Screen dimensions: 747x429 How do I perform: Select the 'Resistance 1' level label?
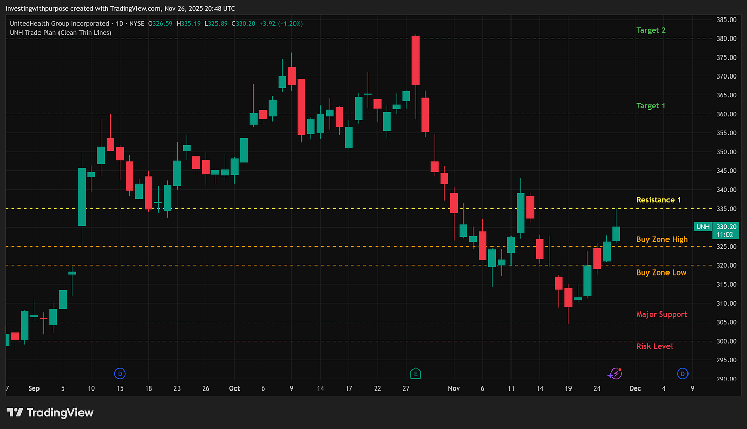pyautogui.click(x=658, y=200)
